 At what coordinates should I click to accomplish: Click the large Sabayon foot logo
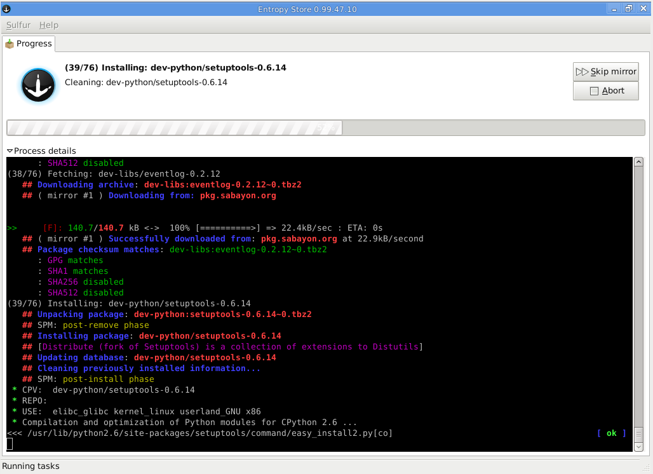(38, 85)
